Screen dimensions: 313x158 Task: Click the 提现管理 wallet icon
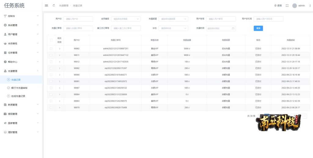coord(5,114)
